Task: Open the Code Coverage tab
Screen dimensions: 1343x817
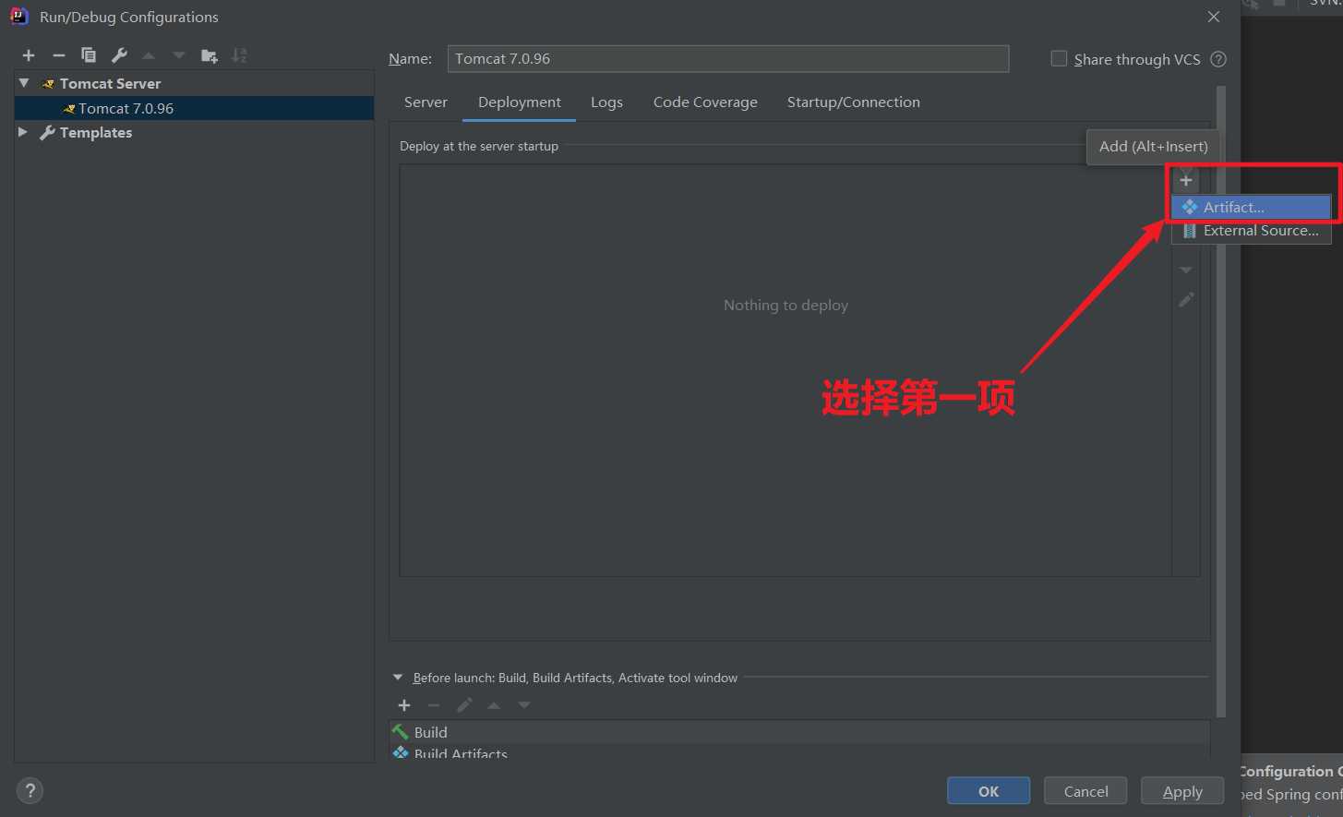Action: pos(705,102)
